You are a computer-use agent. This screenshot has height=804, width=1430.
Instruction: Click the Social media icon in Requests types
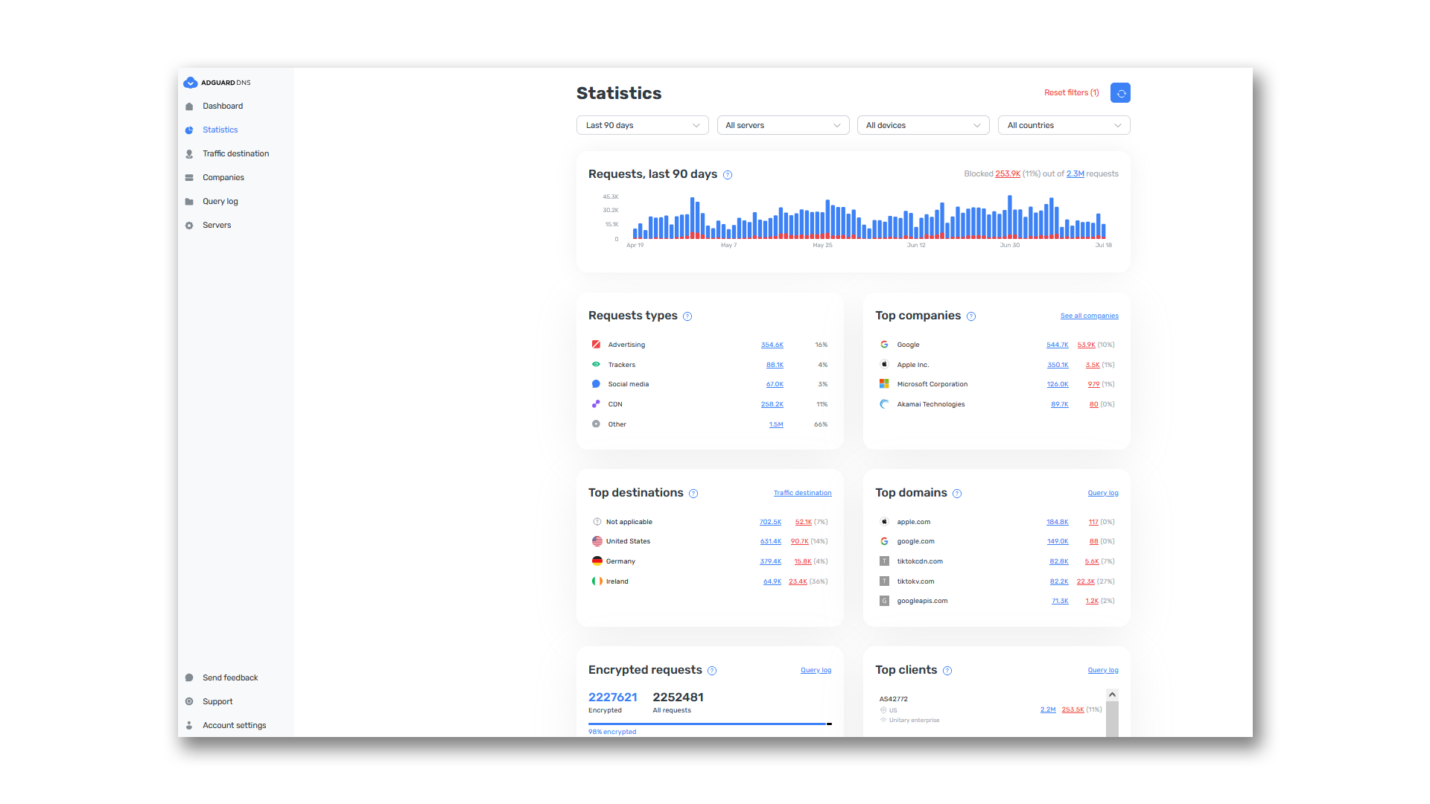coord(596,383)
